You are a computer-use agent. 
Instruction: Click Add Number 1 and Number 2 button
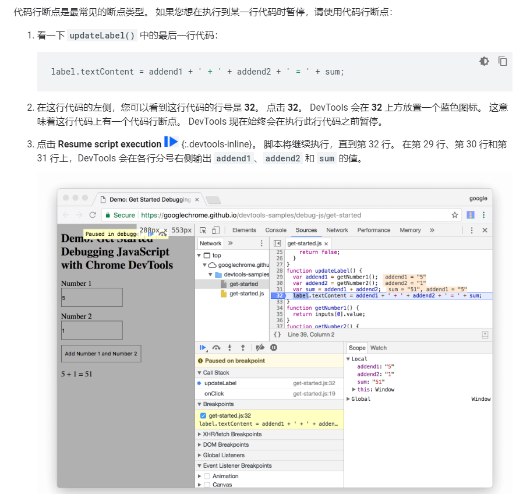[101, 354]
